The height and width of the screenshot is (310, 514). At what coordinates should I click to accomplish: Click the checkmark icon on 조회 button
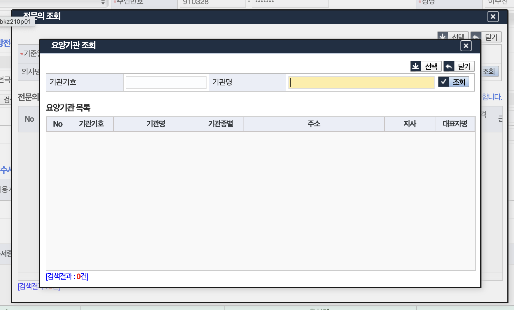coord(443,82)
